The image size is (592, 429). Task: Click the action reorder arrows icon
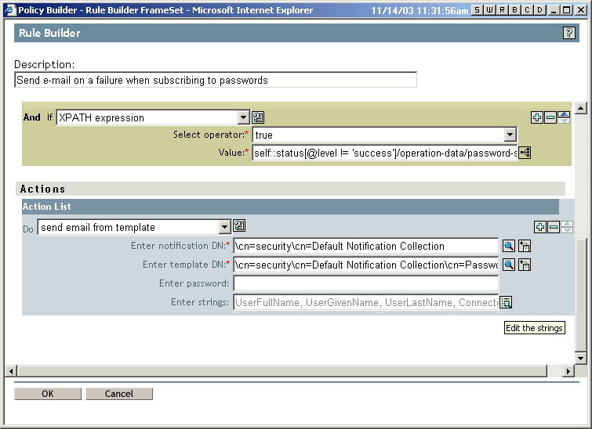(567, 227)
